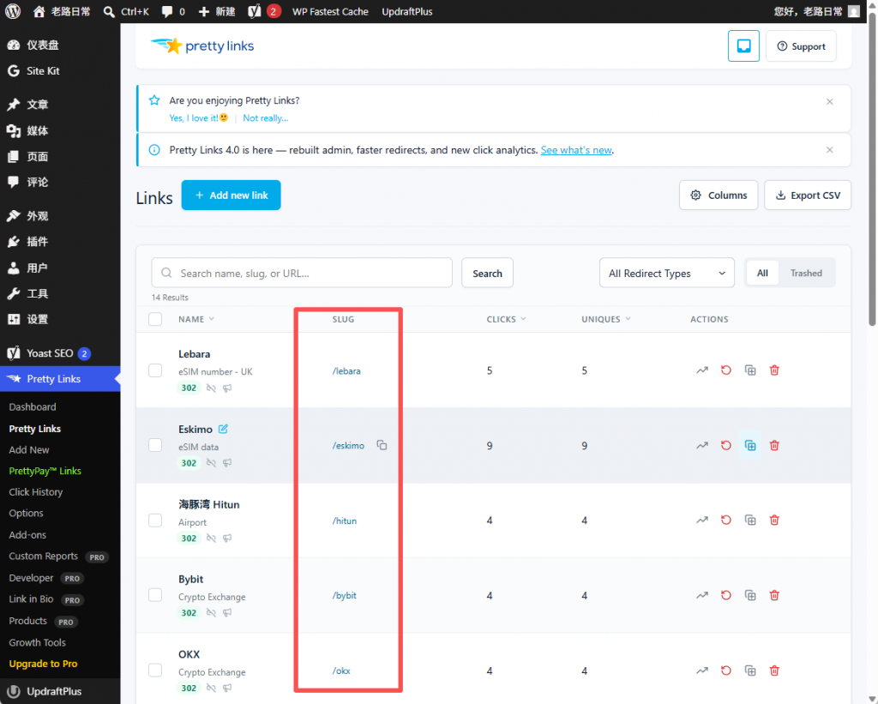This screenshot has width=878, height=704.
Task: Follow the See what's new link
Action: (576, 150)
